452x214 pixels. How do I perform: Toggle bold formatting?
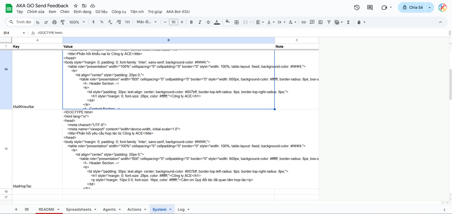pos(191,22)
